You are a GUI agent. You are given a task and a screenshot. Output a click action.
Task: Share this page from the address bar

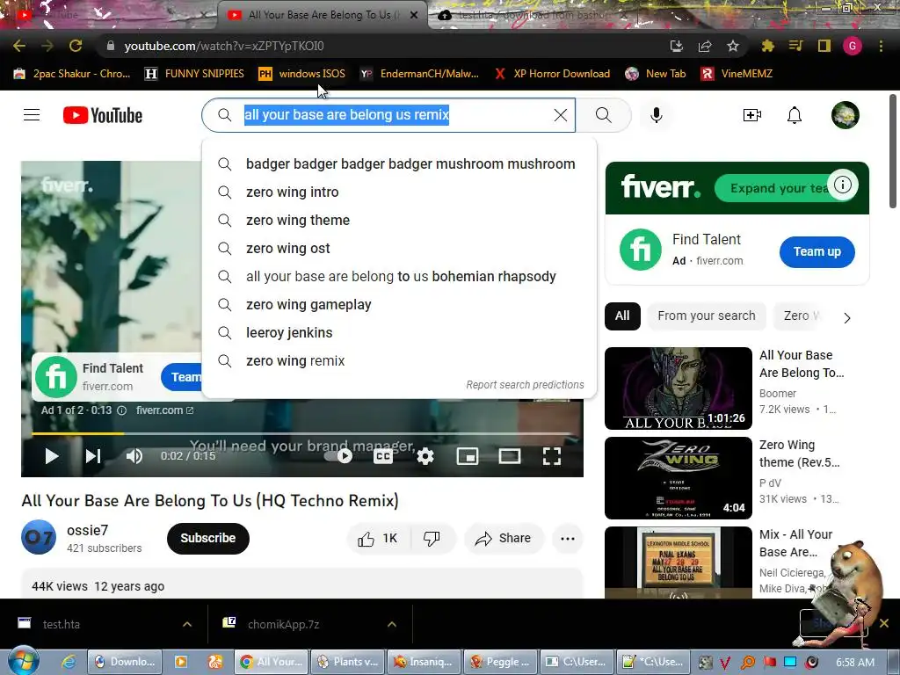705,46
